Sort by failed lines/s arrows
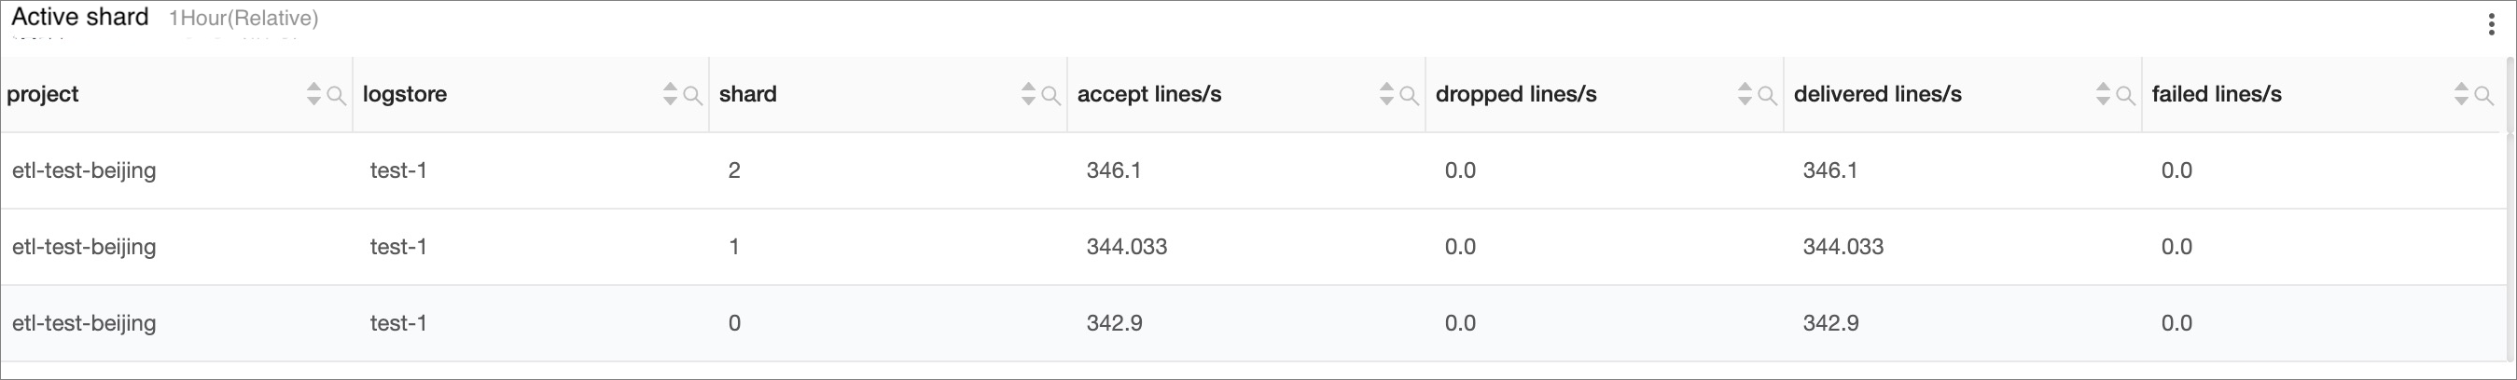 [2461, 93]
